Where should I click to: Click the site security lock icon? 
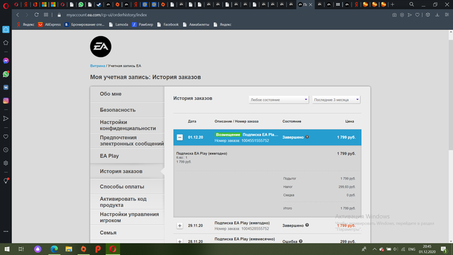pos(60,15)
